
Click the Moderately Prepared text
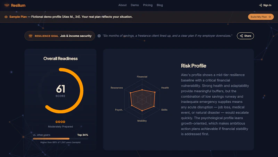point(60,127)
